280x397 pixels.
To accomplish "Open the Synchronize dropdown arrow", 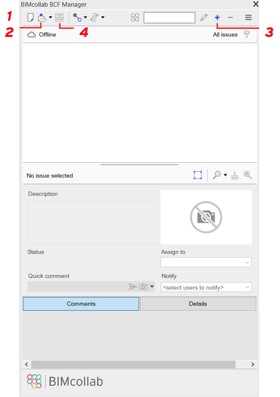I will pyautogui.click(x=103, y=17).
